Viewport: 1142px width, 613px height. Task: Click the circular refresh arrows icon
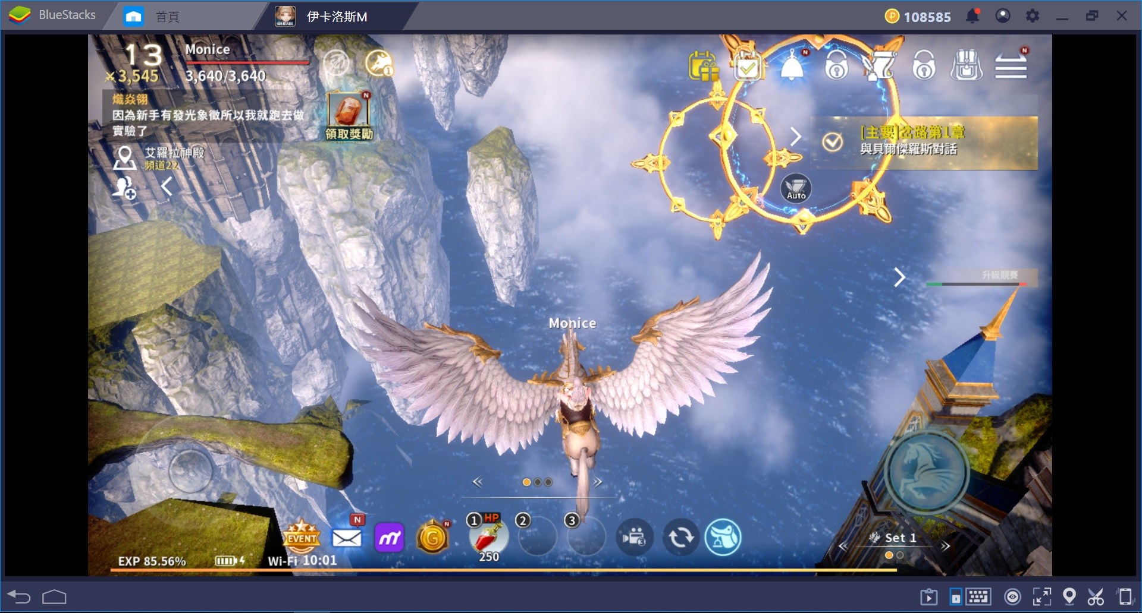(x=680, y=538)
